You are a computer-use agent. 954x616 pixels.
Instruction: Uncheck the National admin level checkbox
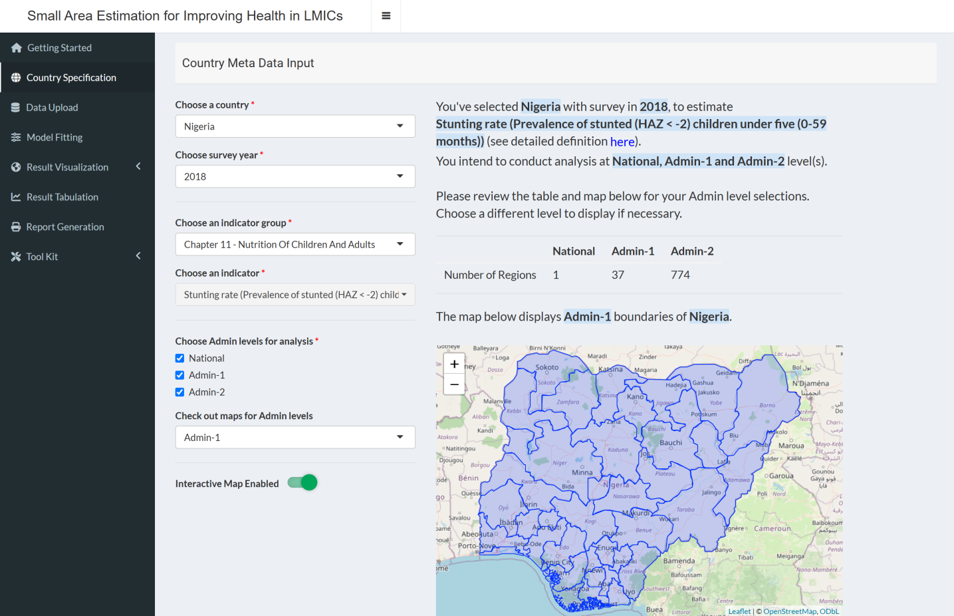tap(179, 359)
